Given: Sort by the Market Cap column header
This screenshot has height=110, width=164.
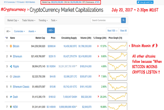Looking at the screenshot, I should click(40, 38).
